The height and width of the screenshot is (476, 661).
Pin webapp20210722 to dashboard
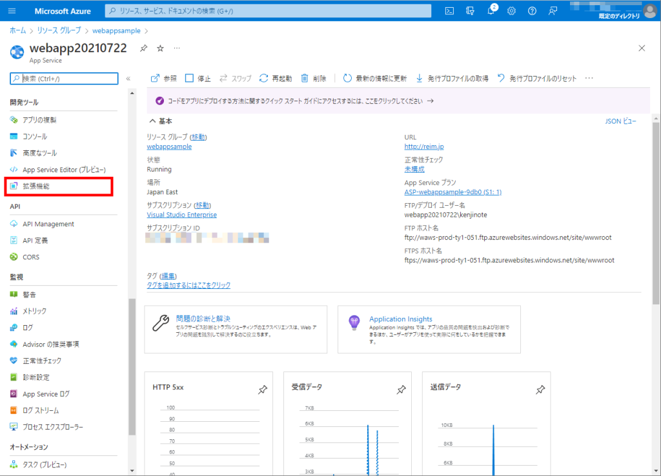point(144,48)
